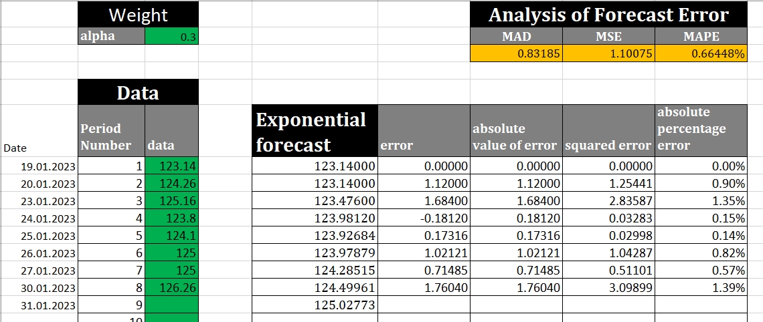The width and height of the screenshot is (763, 322).
Task: Click the Exponential forecast header cell
Action: pyautogui.click(x=315, y=131)
